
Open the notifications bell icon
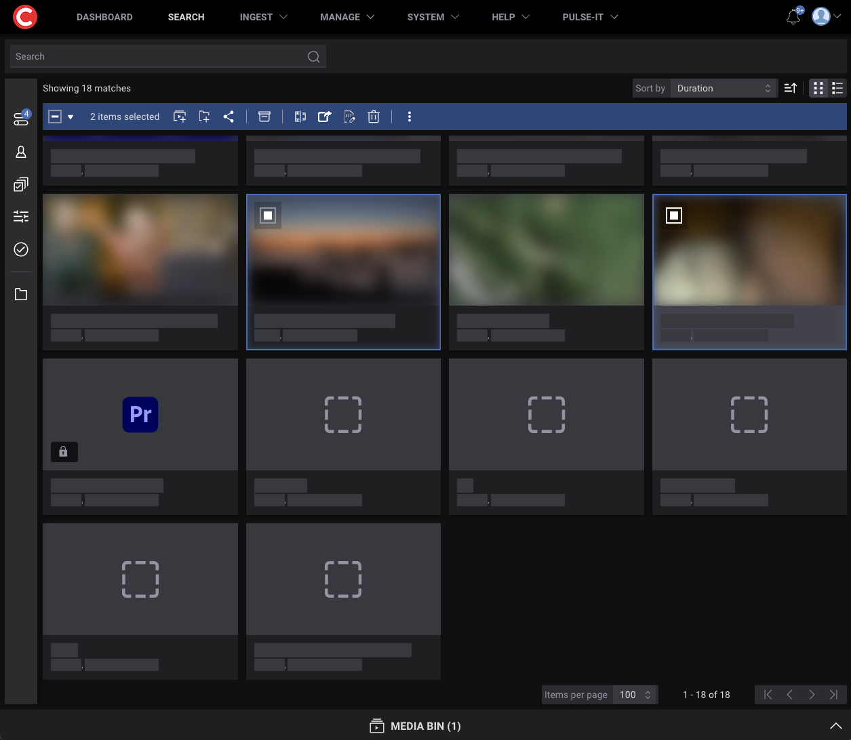pyautogui.click(x=793, y=18)
